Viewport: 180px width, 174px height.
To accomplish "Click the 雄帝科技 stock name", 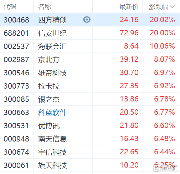I will [x=52, y=73].
